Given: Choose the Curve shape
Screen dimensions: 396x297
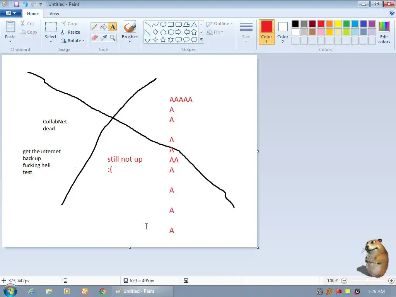Looking at the screenshot, I should click(155, 24).
